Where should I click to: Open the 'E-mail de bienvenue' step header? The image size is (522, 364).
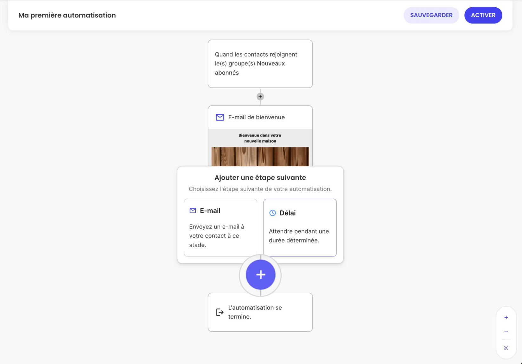coord(260,117)
